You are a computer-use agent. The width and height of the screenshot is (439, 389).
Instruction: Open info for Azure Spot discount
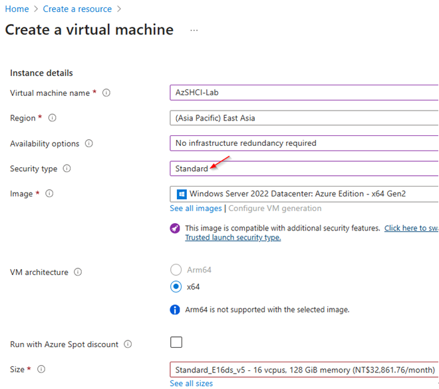pyautogui.click(x=128, y=344)
